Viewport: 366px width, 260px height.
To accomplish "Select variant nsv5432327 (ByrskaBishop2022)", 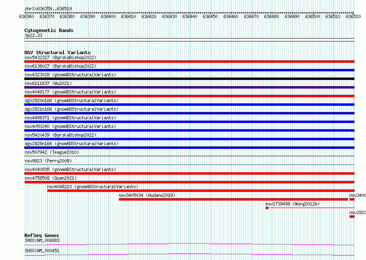I will (60, 57).
